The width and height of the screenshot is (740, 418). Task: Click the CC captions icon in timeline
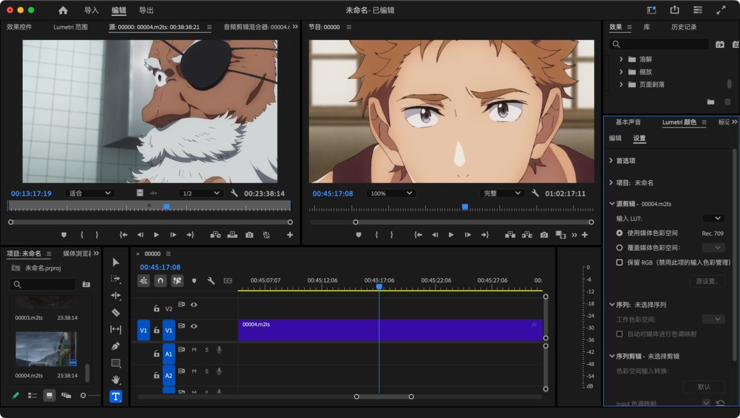[x=228, y=281]
